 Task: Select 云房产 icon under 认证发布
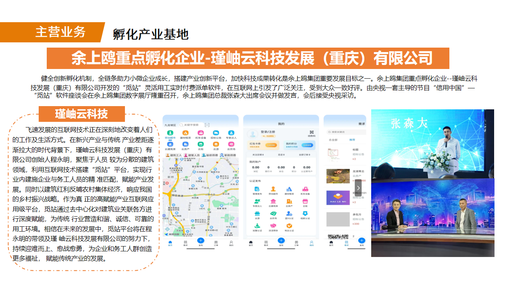click(x=289, y=201)
